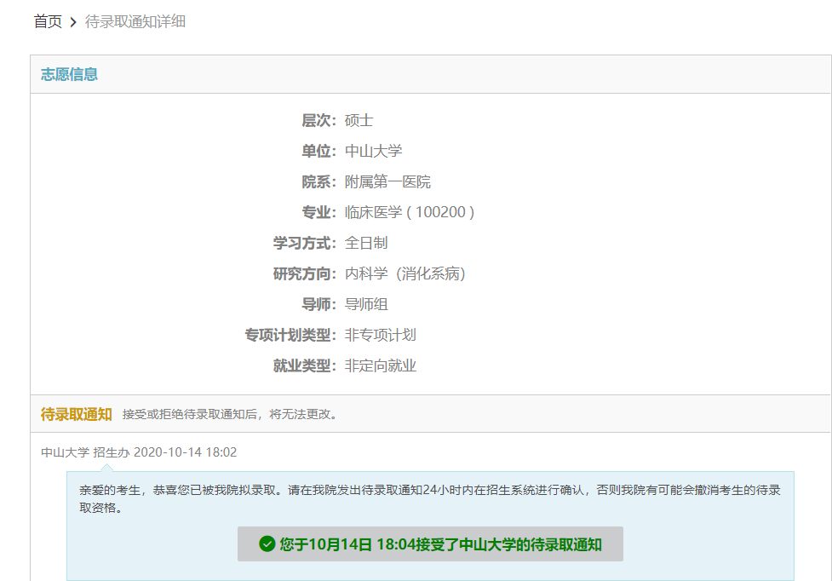Screen dimensions: 832x581
Task: Click the 非专项计划 value
Action: [x=380, y=335]
